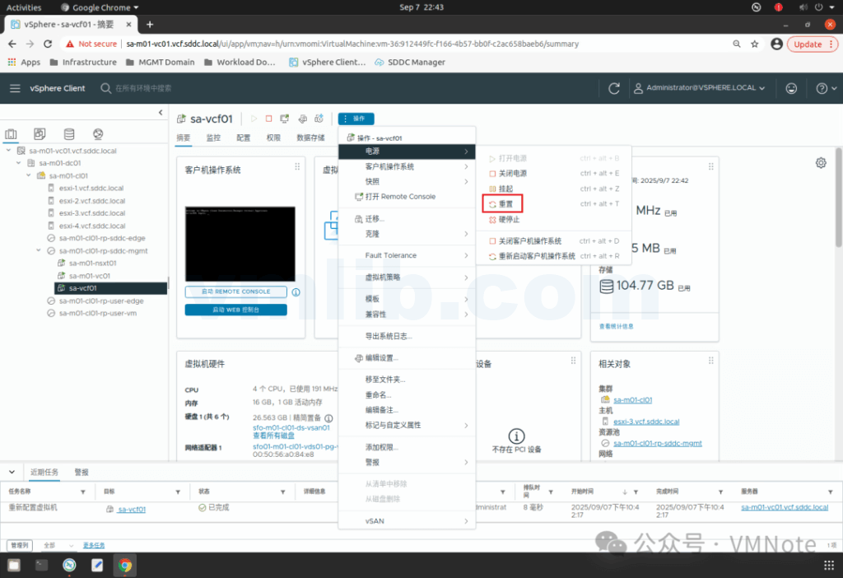Click the refresh icon in top bar

coord(613,88)
